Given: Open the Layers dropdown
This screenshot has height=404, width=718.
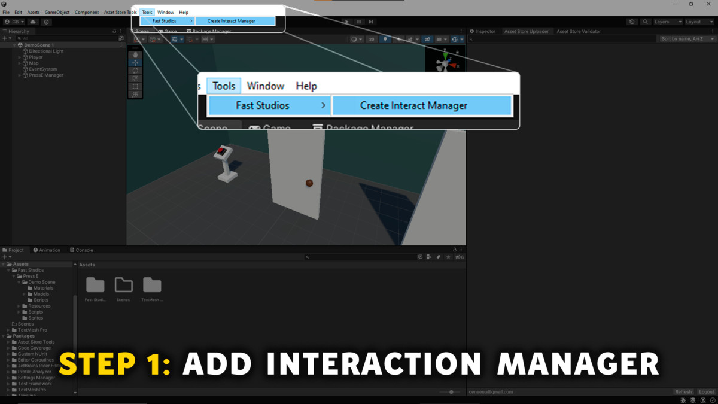Looking at the screenshot, I should tap(668, 22).
